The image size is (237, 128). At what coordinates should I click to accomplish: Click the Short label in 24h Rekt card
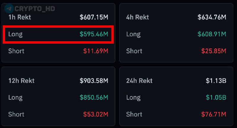(134, 114)
